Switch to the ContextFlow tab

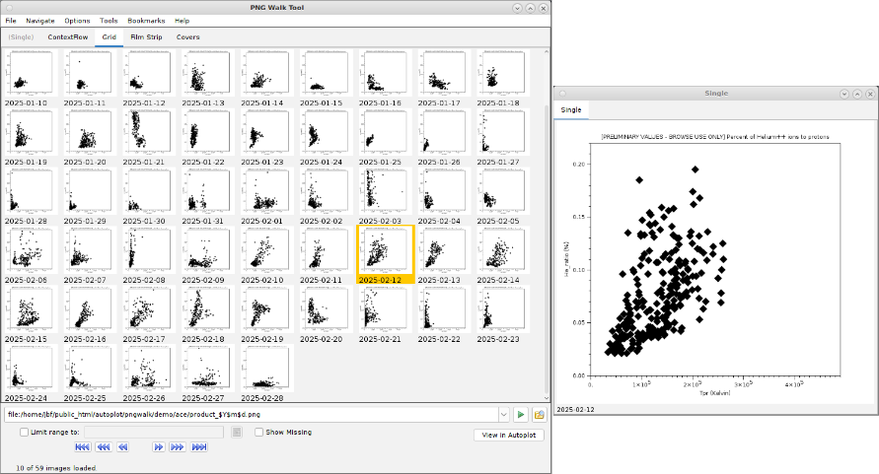click(x=68, y=37)
